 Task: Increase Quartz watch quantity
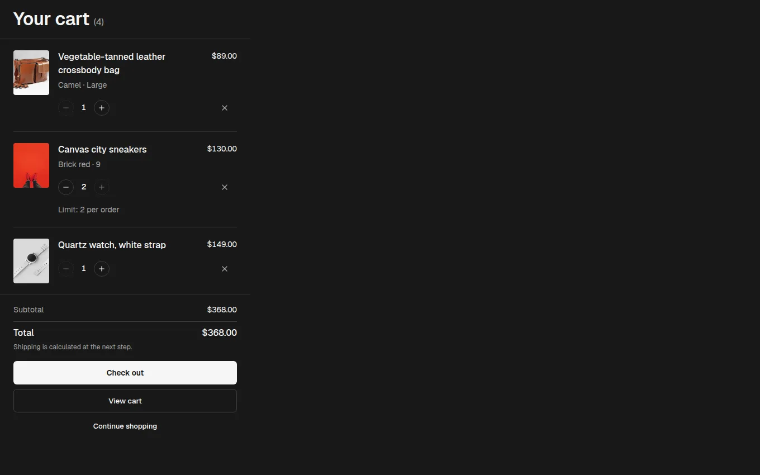102,269
